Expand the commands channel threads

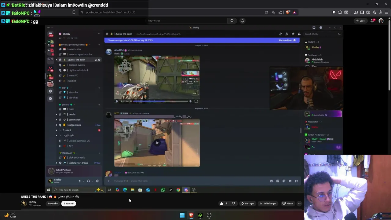56,119
